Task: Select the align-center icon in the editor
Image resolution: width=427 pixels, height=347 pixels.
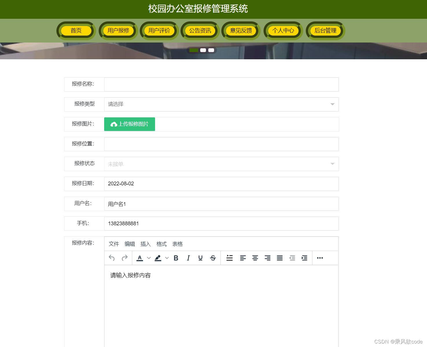Action: [x=255, y=258]
